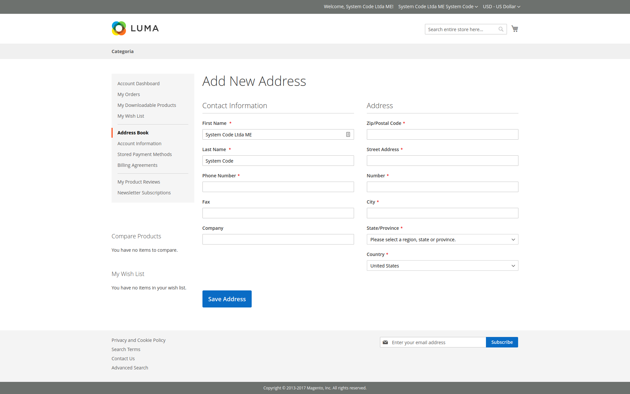
Task: Go to Account Dashboard in sidebar
Action: [x=138, y=84]
